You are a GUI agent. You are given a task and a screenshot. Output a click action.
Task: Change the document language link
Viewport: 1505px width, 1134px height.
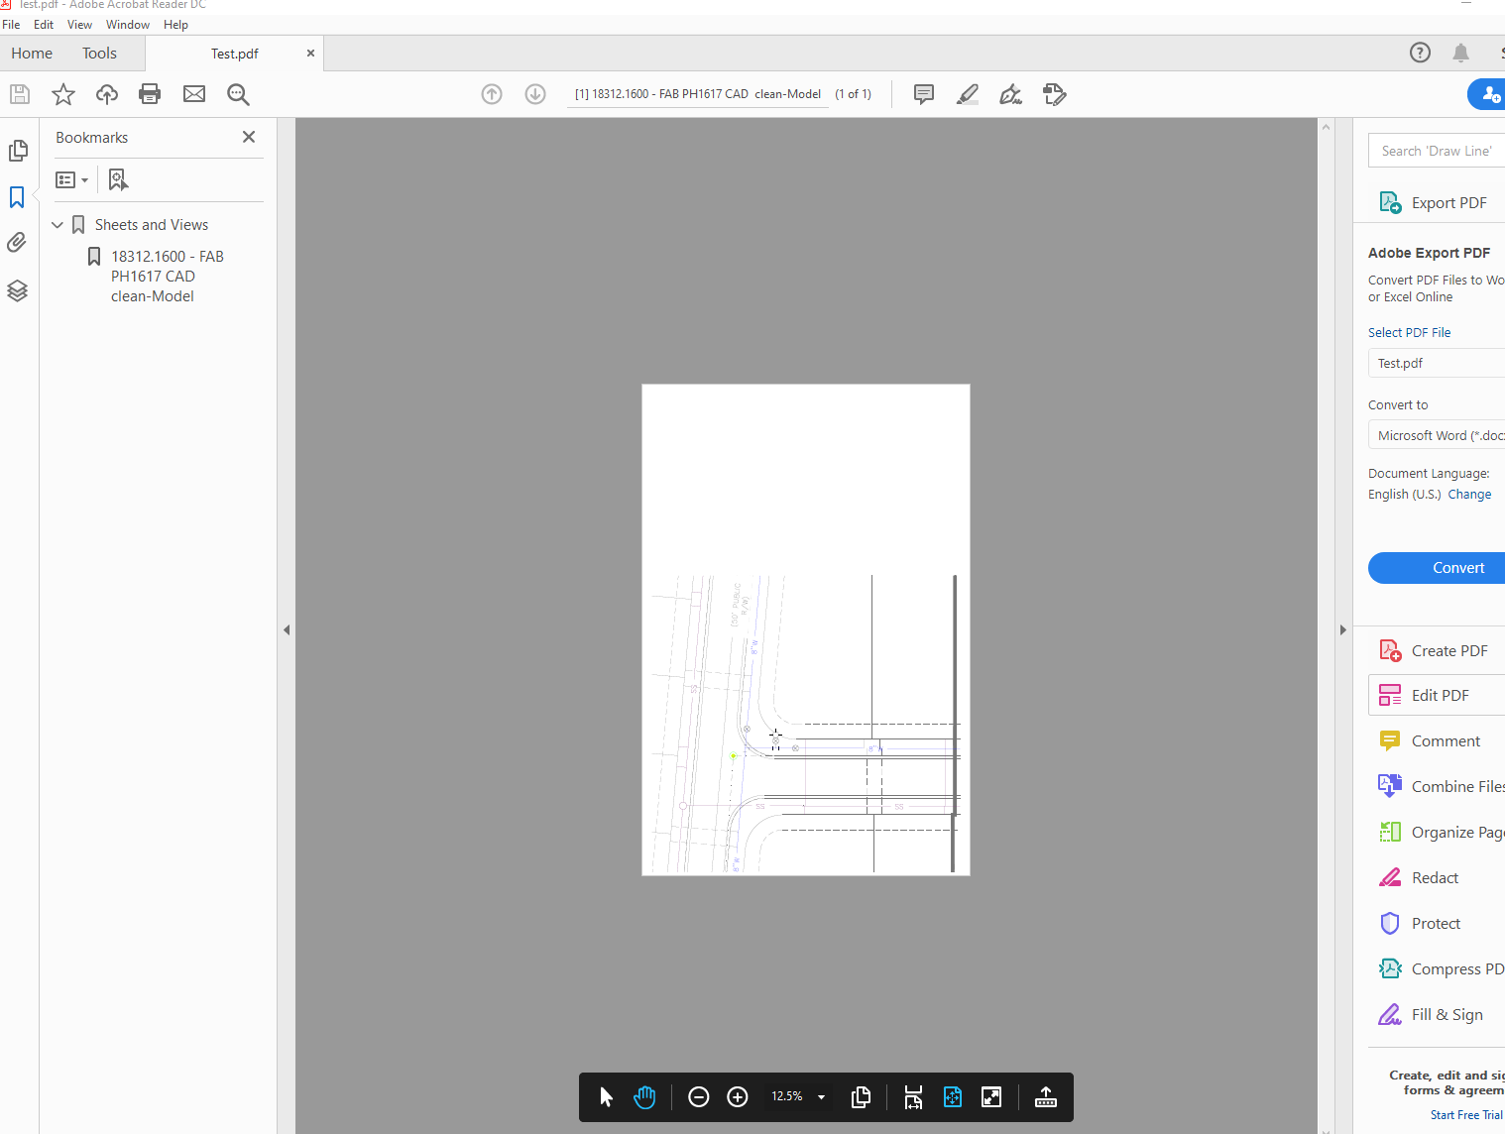click(x=1469, y=495)
